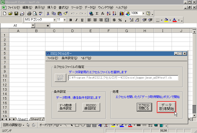Viewport: 197px width, 133px height.
Task: Click the next sheet navigation arrow
Action: (x=10, y=119)
